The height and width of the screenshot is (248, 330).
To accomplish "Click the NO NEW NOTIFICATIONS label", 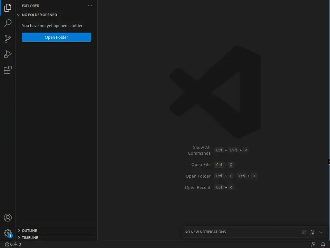I will 205,232.
